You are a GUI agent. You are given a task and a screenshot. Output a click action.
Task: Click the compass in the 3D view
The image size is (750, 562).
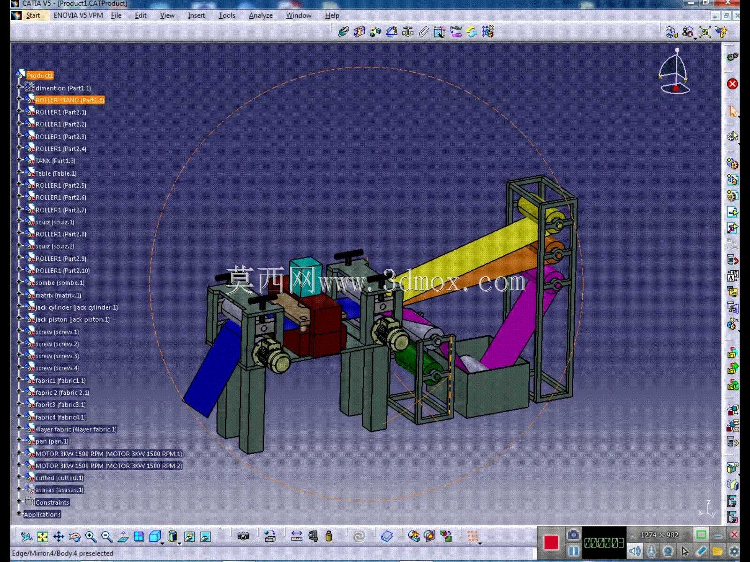[674, 71]
